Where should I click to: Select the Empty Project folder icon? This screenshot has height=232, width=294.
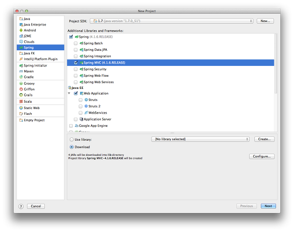[x=21, y=120]
